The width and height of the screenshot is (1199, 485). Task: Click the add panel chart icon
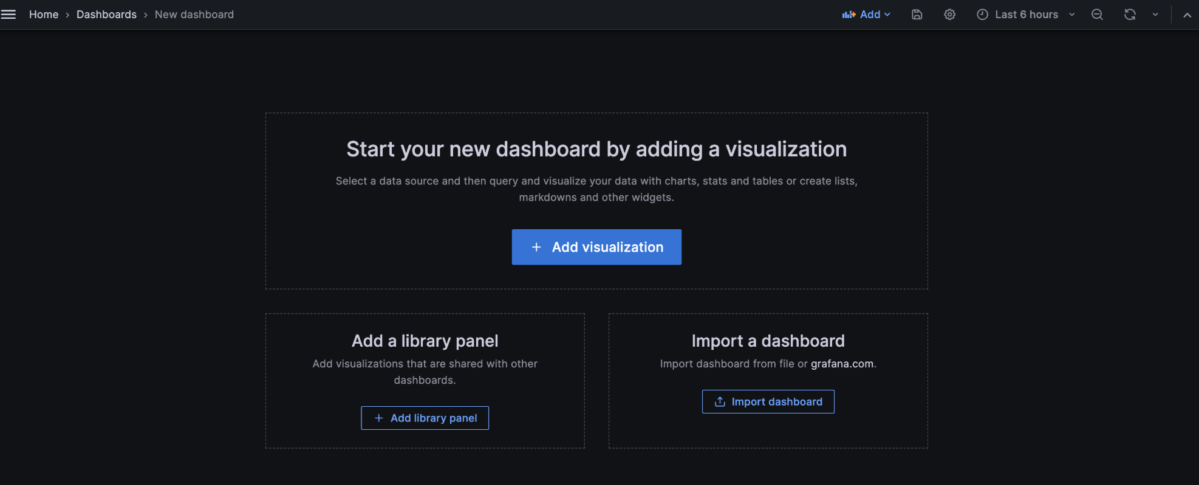[x=849, y=15]
